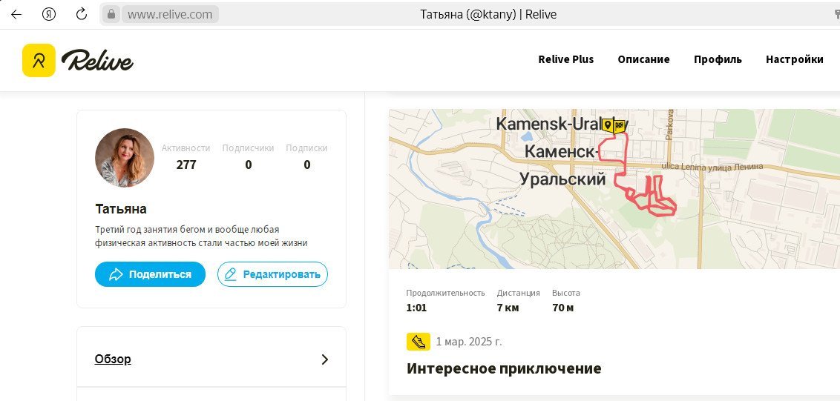Open the Yandex browser home icon
The height and width of the screenshot is (401, 840).
click(49, 15)
